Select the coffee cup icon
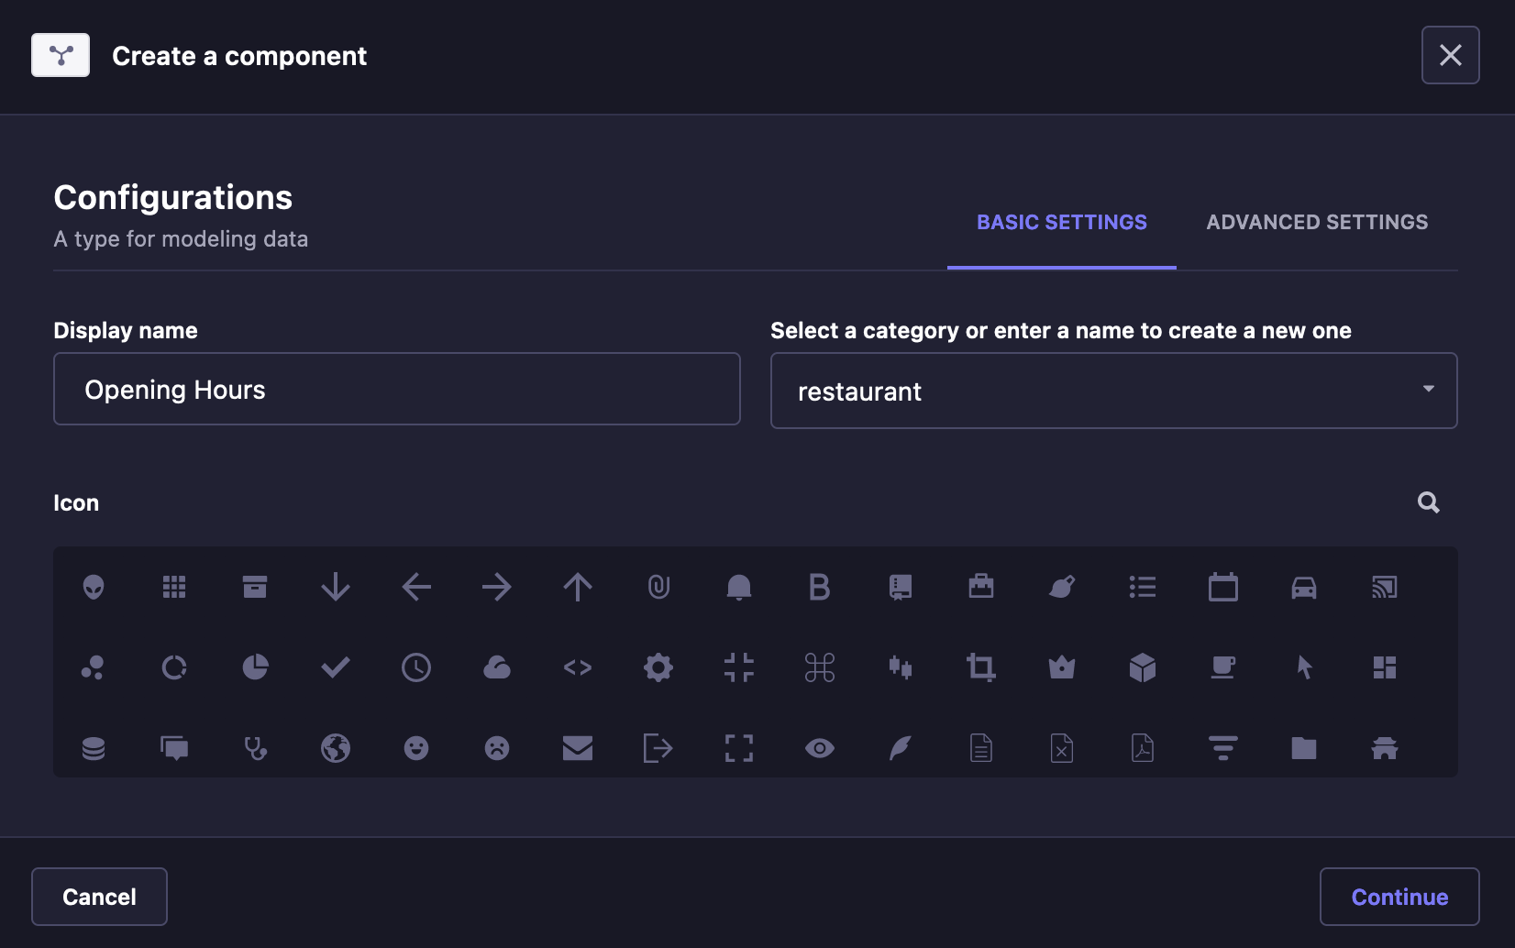The width and height of the screenshot is (1515, 948). [1223, 667]
